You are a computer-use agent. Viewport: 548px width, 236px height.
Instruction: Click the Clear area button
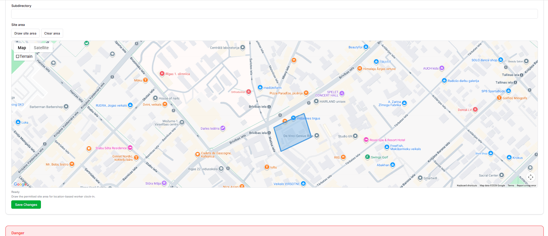52,33
